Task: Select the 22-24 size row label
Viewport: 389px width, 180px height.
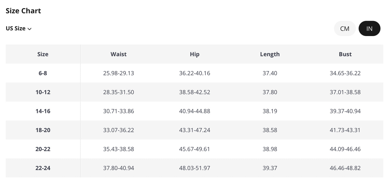Action: pos(43,168)
